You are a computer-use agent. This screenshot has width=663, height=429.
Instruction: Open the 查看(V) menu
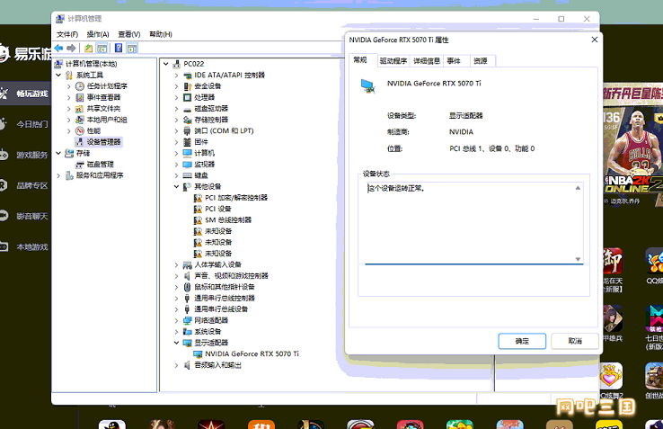point(129,34)
